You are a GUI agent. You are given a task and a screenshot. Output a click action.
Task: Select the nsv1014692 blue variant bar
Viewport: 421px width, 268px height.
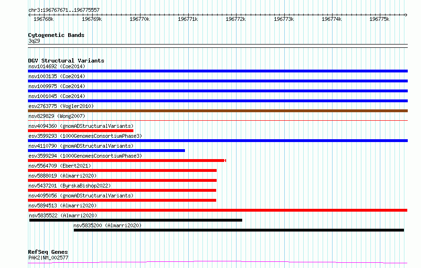click(x=218, y=71)
